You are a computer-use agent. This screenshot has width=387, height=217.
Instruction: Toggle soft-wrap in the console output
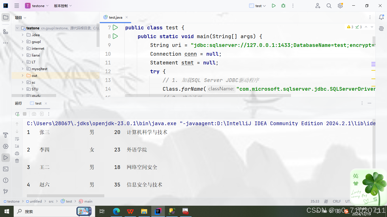(x=17, y=139)
